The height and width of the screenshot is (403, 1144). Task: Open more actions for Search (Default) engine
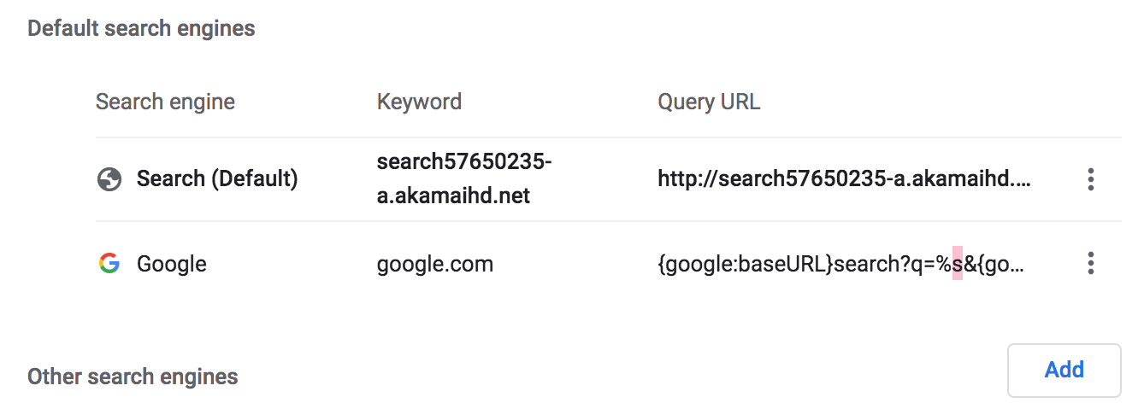pyautogui.click(x=1090, y=179)
